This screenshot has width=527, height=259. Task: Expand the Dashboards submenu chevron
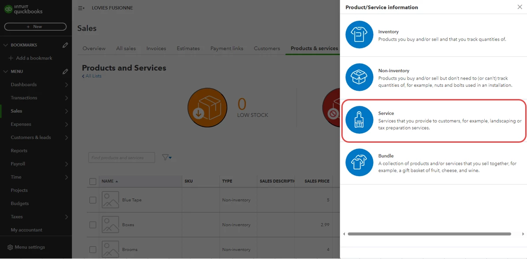click(66, 85)
